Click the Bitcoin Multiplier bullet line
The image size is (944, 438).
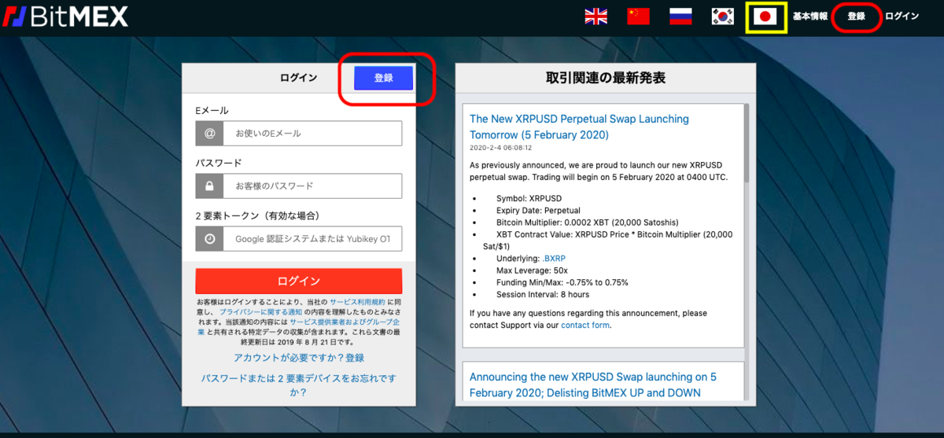588,222
